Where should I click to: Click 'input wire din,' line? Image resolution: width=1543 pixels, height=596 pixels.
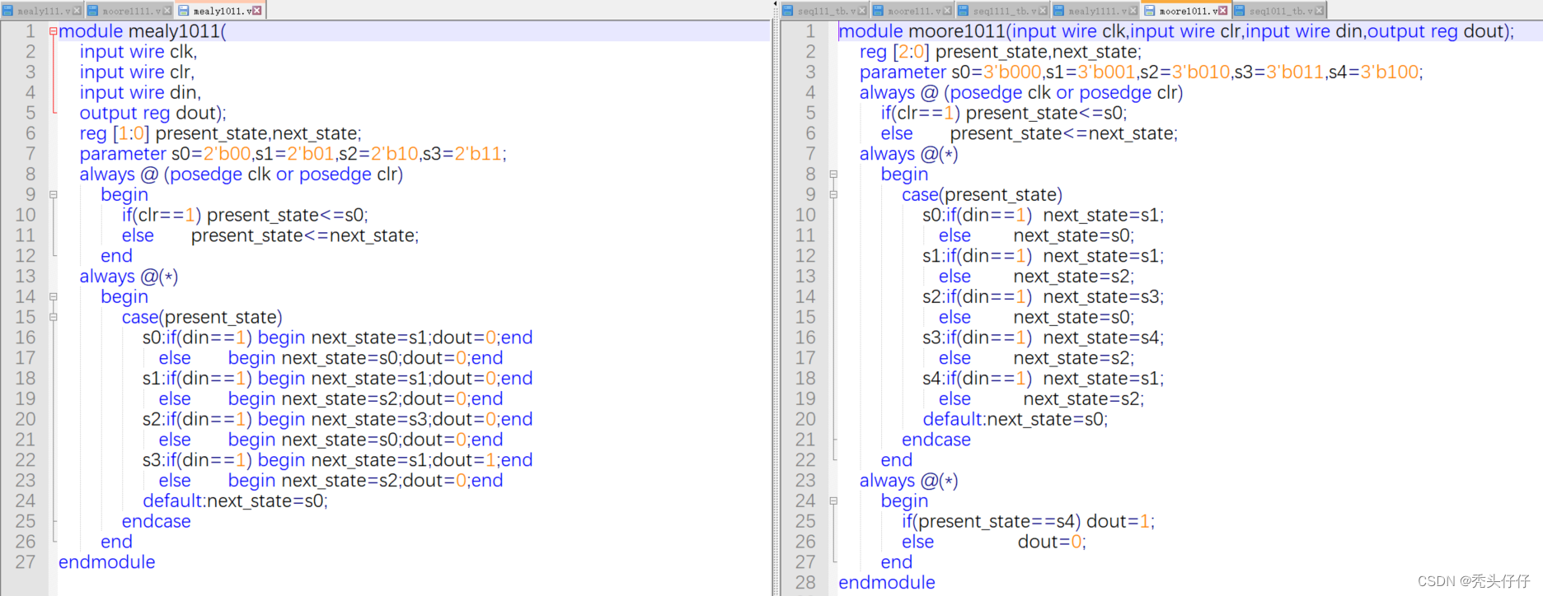[140, 92]
